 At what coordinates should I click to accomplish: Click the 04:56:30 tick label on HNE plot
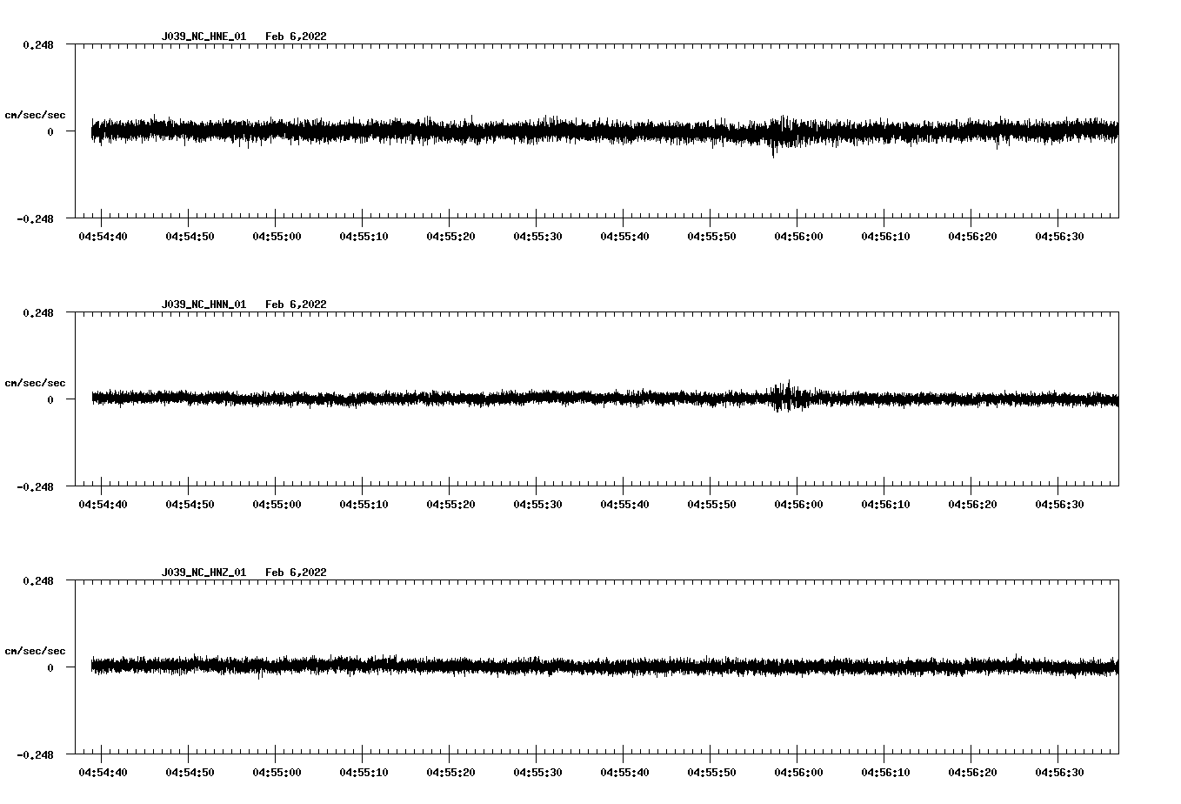point(1059,237)
